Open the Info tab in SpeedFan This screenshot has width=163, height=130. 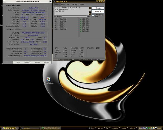(x=68, y=5)
